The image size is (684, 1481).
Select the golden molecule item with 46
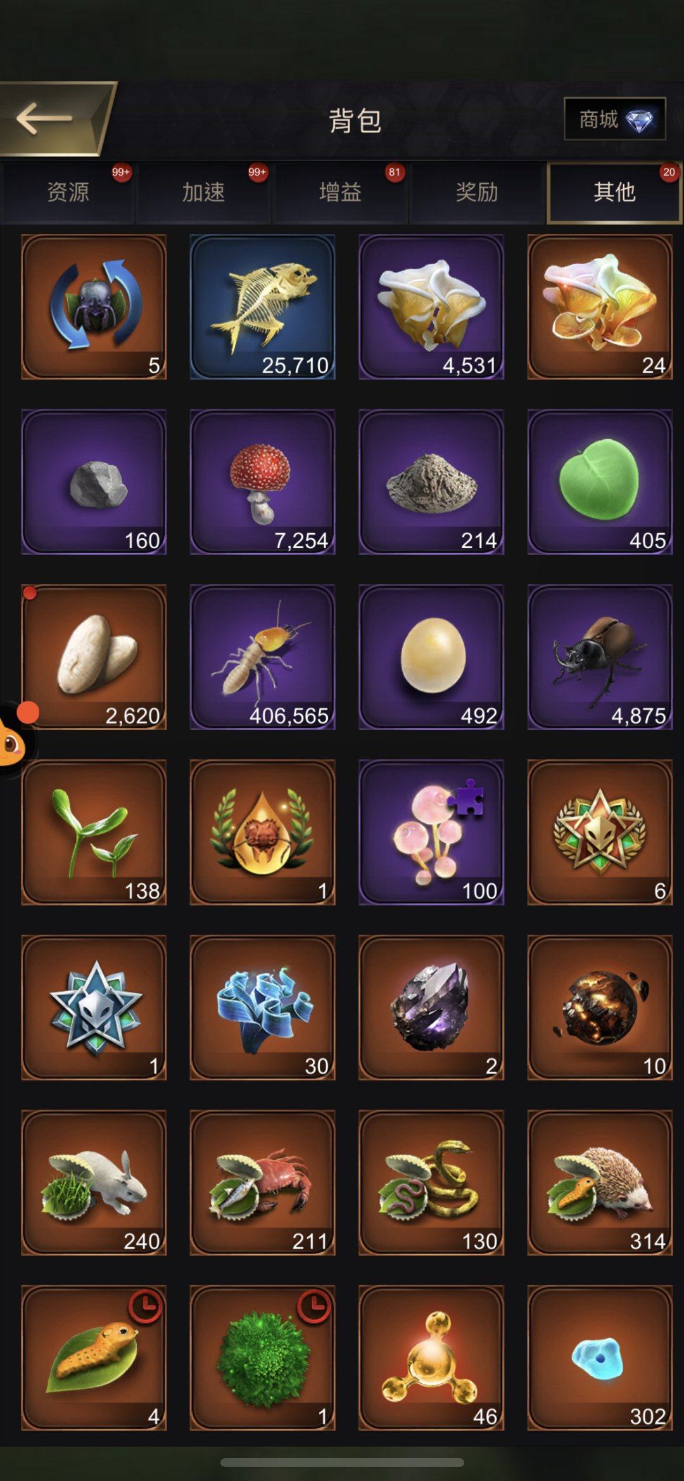pyautogui.click(x=431, y=1358)
